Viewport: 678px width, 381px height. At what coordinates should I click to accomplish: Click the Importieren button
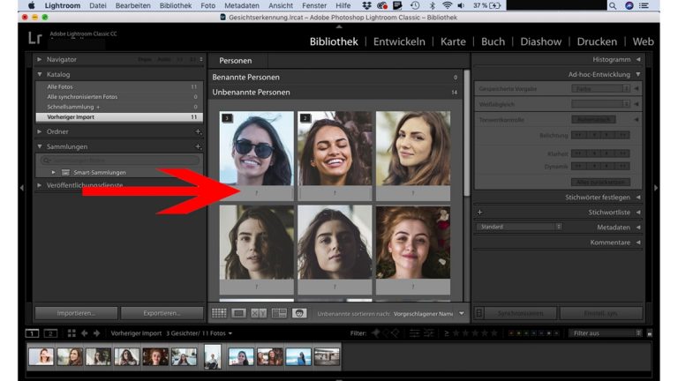(76, 313)
